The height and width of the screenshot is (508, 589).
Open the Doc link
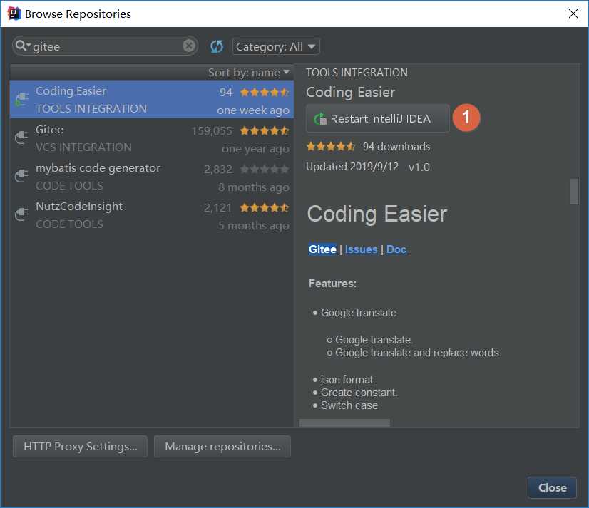[x=396, y=249]
